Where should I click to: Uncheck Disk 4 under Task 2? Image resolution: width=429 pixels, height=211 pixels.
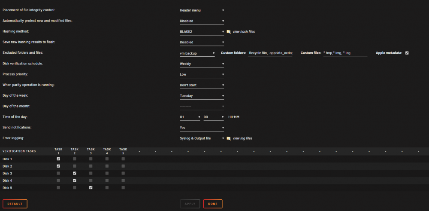pos(75,180)
